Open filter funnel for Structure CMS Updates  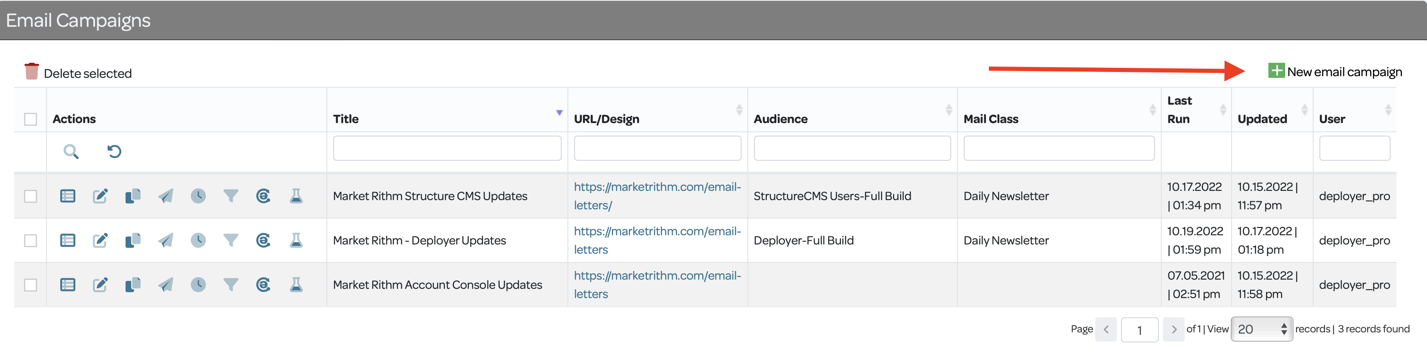[231, 196]
